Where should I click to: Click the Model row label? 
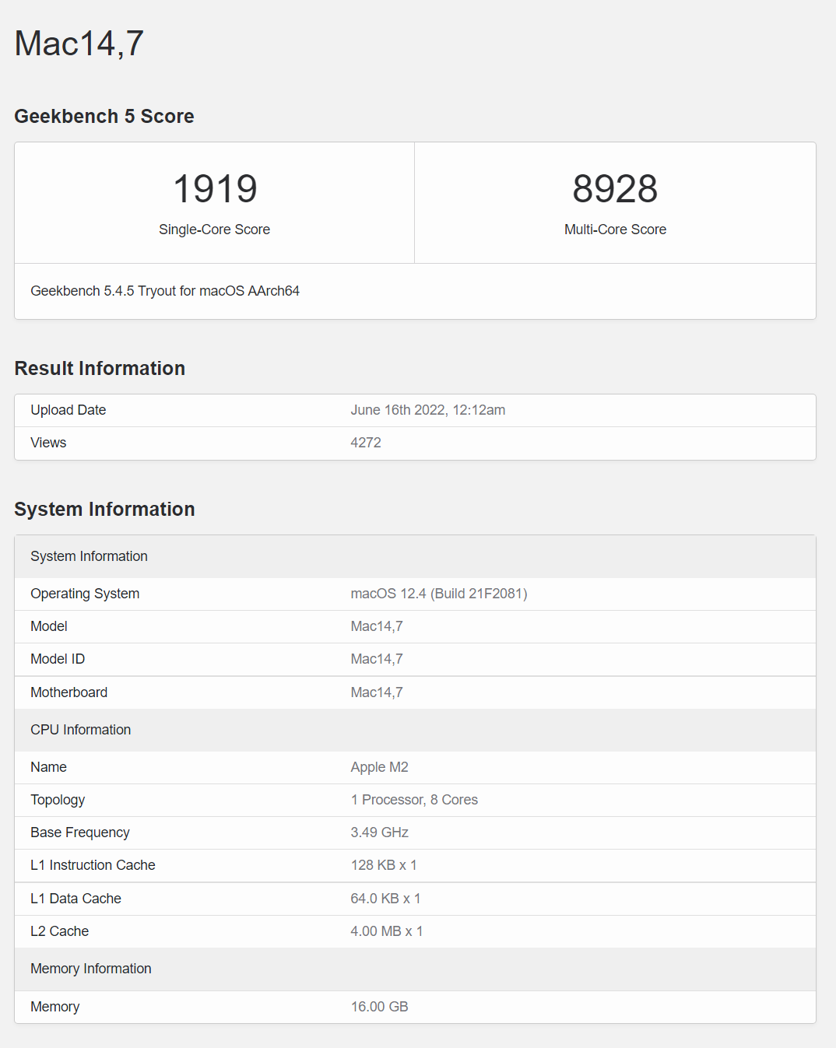pos(49,626)
